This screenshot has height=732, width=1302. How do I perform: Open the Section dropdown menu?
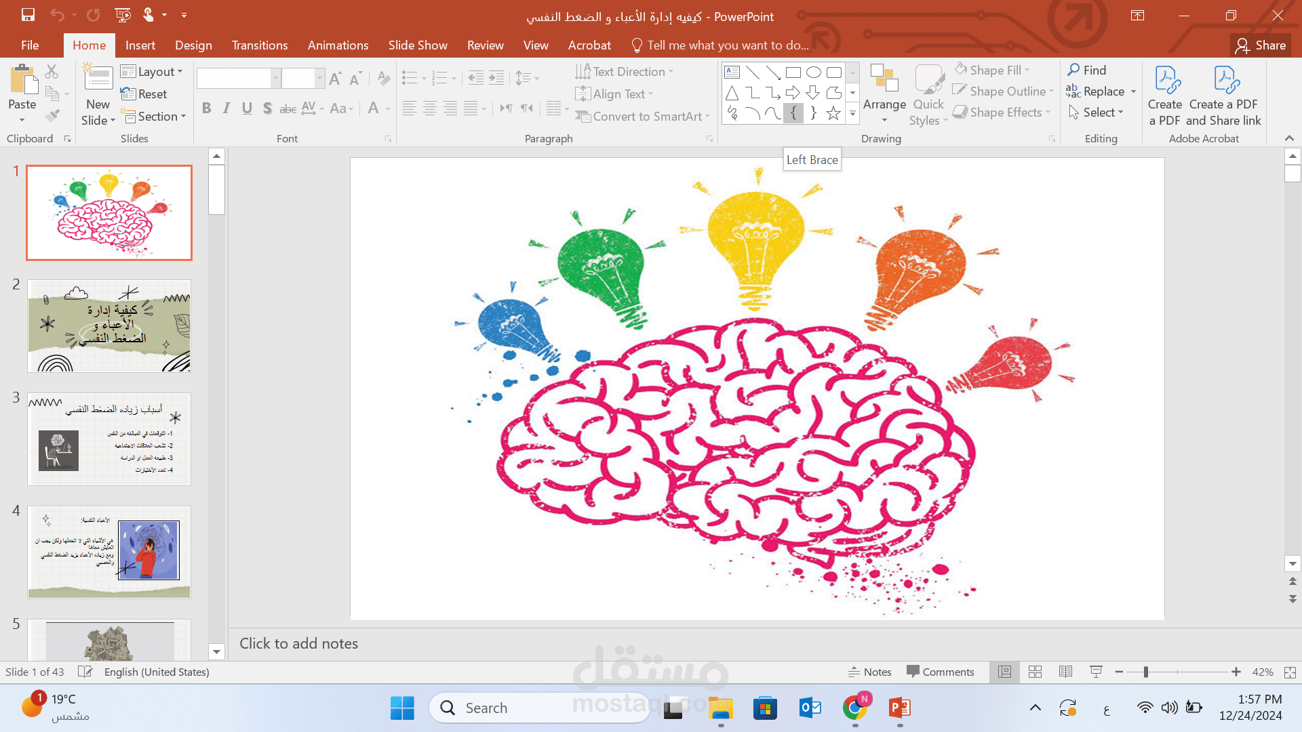pos(153,117)
